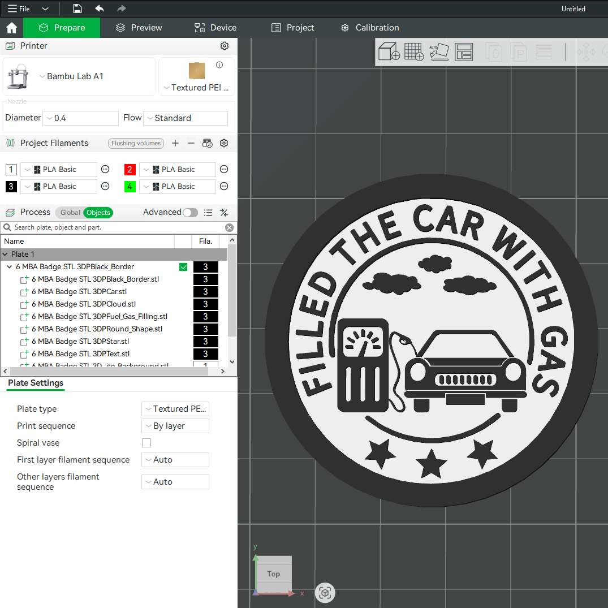Click the Add plate grid icon
The width and height of the screenshot is (608, 608).
(x=414, y=52)
